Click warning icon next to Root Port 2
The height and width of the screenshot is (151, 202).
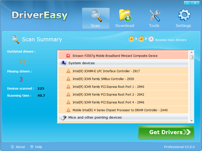tap(68, 95)
